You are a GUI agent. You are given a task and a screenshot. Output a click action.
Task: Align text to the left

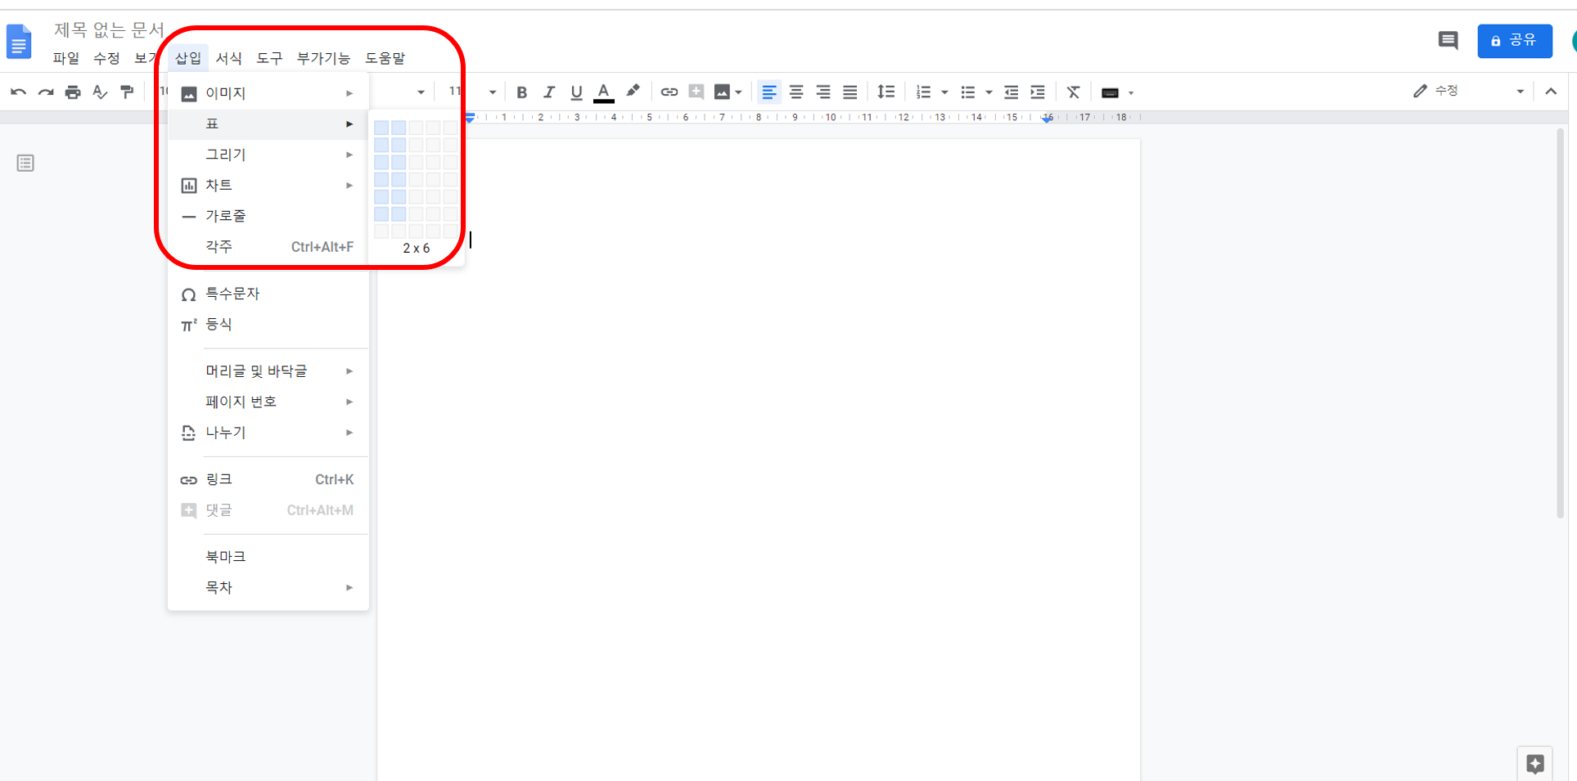click(768, 92)
